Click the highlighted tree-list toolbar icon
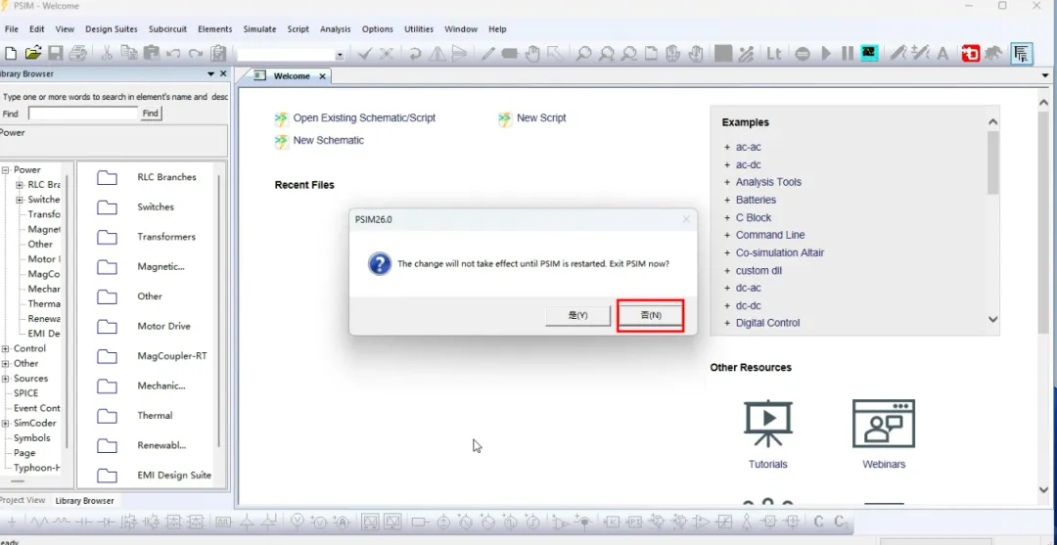Screen dimensions: 1057x545 pos(1022,53)
